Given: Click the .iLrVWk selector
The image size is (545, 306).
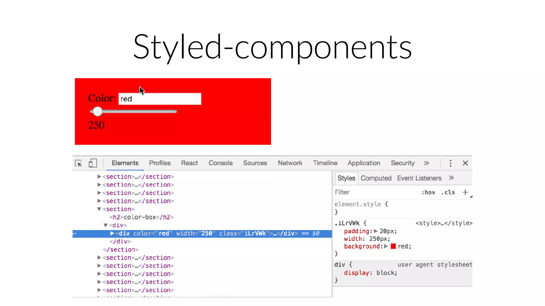Looking at the screenshot, I should 347,223.
